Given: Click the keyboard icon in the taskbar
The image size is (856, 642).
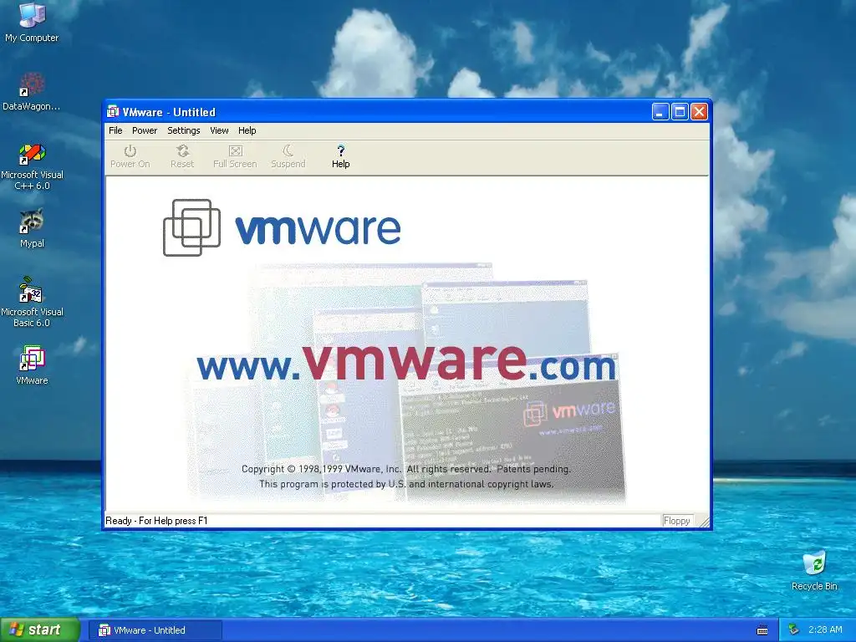Looking at the screenshot, I should [762, 630].
